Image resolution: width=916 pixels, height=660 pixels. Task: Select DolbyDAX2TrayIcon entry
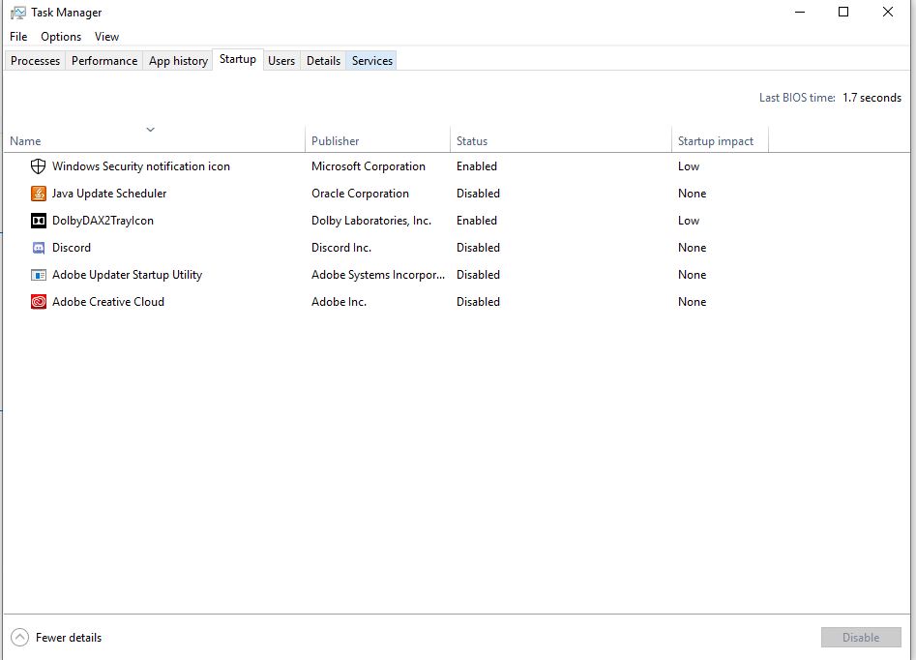point(457,221)
